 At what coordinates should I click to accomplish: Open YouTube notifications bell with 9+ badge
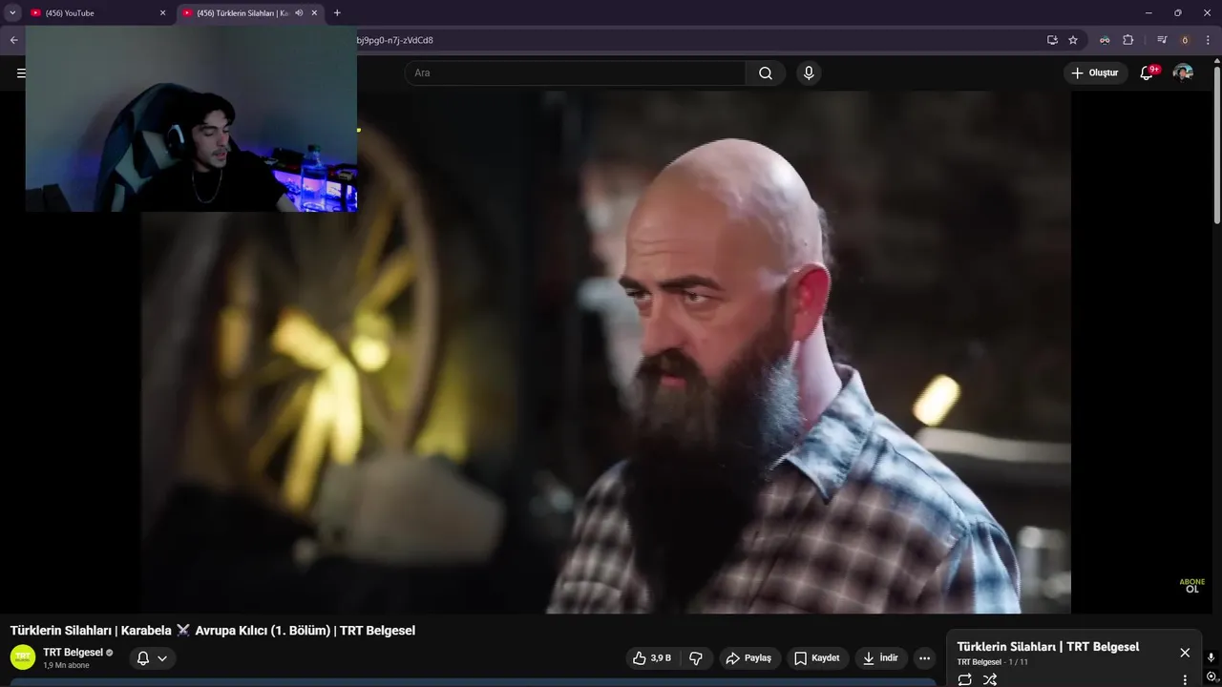pyautogui.click(x=1148, y=73)
